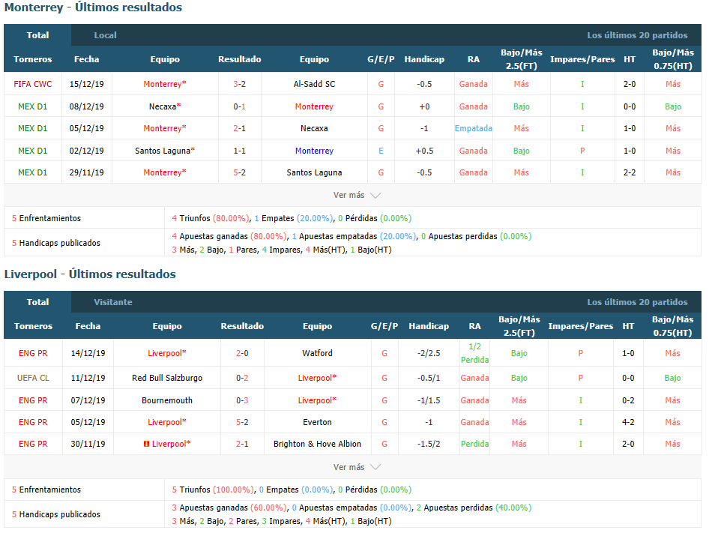The width and height of the screenshot is (709, 533).
Task: Click MEX D1 tournament for 29/11/19
Action: (x=32, y=173)
